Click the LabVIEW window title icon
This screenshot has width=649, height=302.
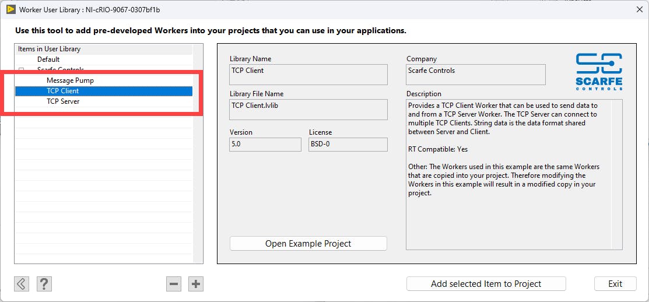[10, 9]
